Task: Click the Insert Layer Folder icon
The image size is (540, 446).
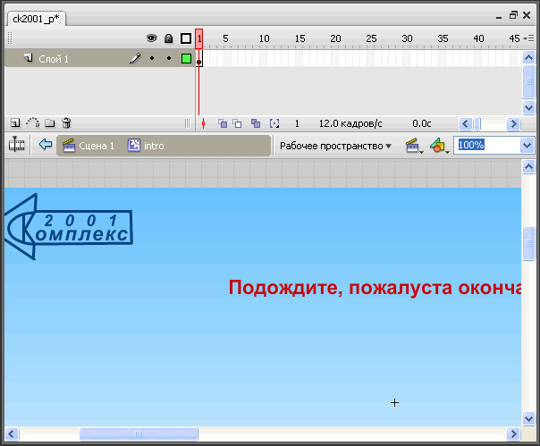Action: 50,123
